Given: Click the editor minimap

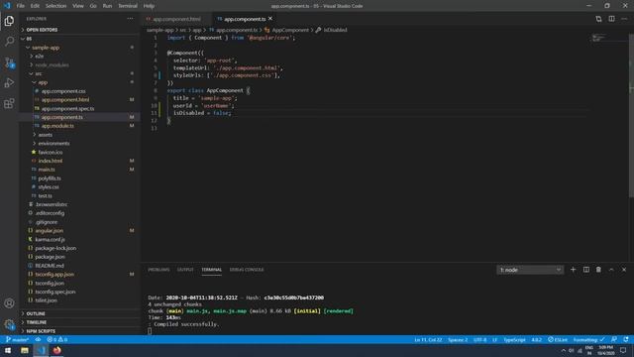Looking at the screenshot, I should click(x=608, y=39).
